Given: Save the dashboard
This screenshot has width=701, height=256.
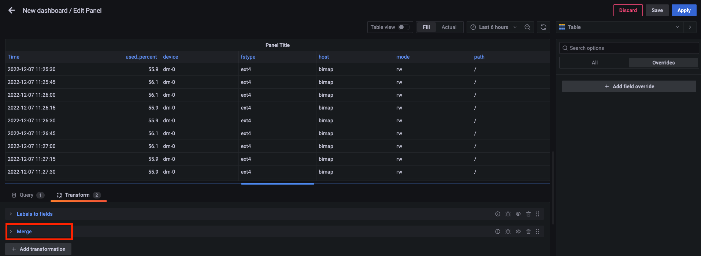Looking at the screenshot, I should point(657,10).
